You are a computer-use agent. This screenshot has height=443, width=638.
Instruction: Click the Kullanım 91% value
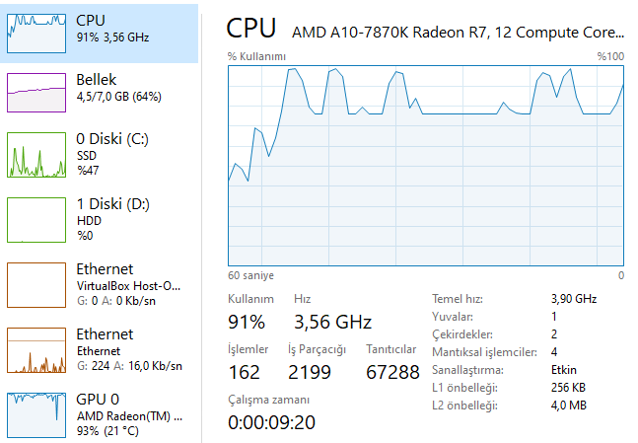coord(247,322)
